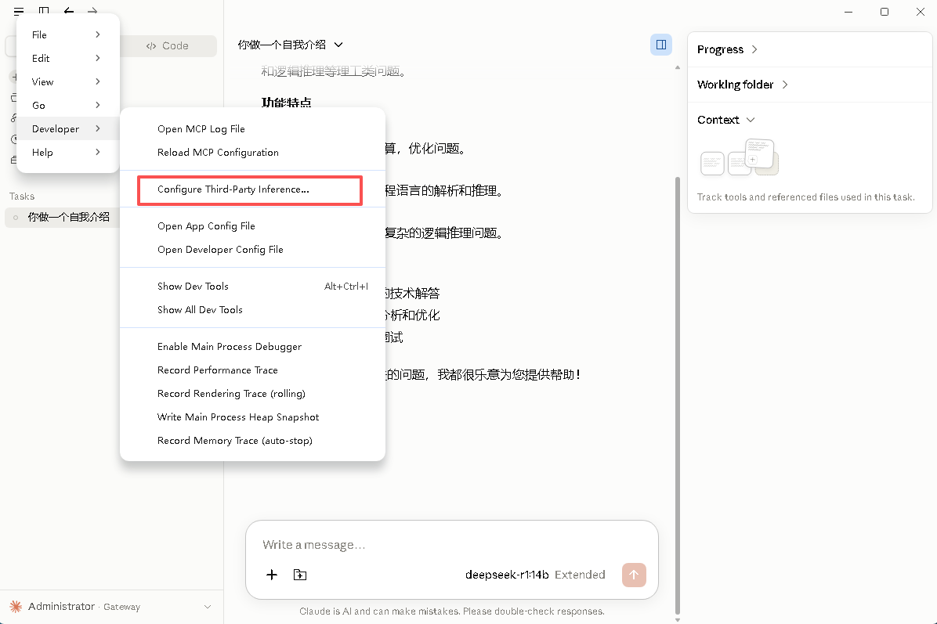Image resolution: width=937 pixels, height=624 pixels.
Task: Choose Open App Config File
Action: pyautogui.click(x=252, y=225)
